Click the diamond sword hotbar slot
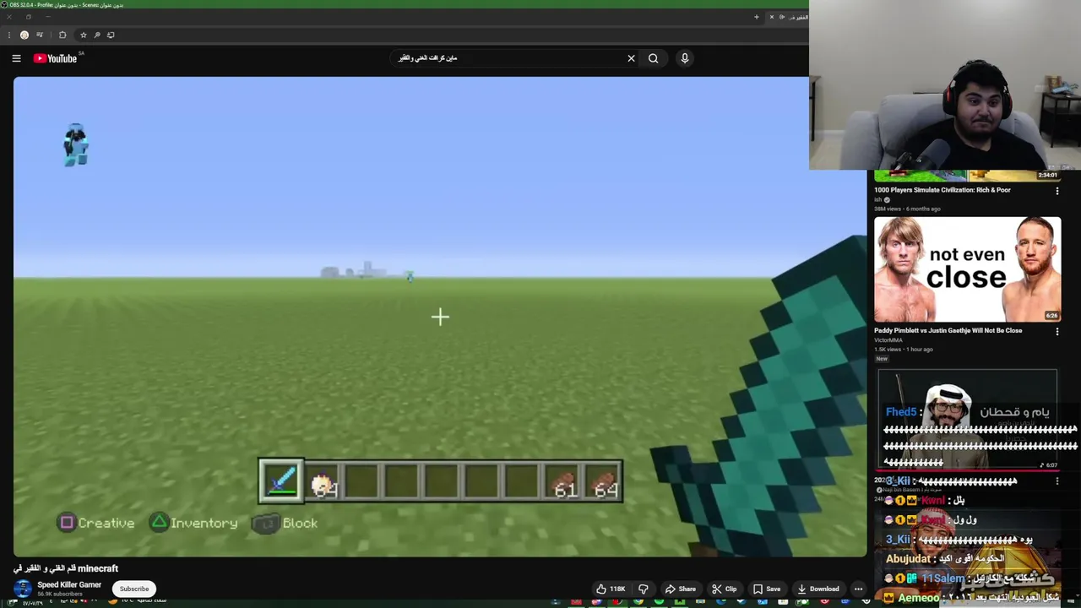The image size is (1081, 608). click(x=281, y=481)
